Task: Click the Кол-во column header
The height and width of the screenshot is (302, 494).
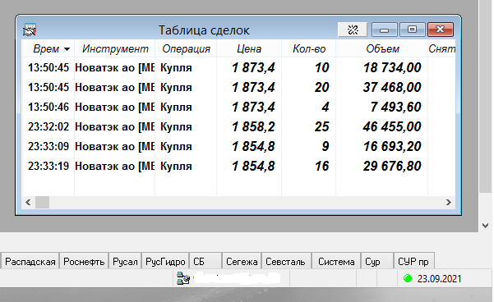Action: click(x=309, y=48)
